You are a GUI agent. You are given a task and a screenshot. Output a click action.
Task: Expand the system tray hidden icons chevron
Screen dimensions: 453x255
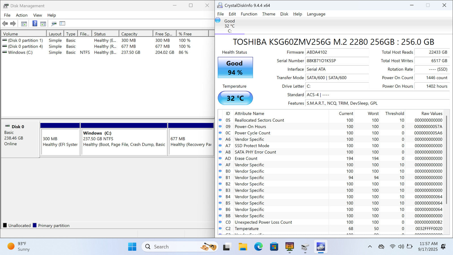click(370, 246)
